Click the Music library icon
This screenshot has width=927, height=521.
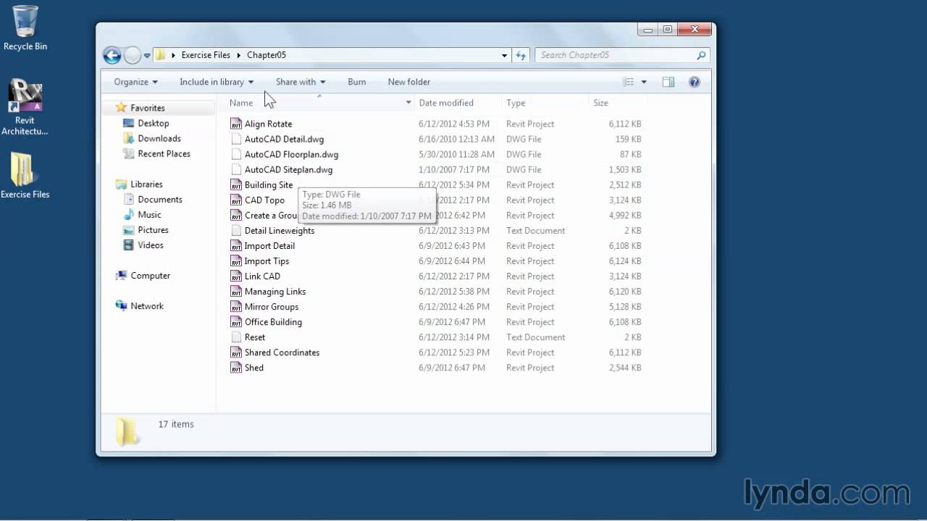128,214
